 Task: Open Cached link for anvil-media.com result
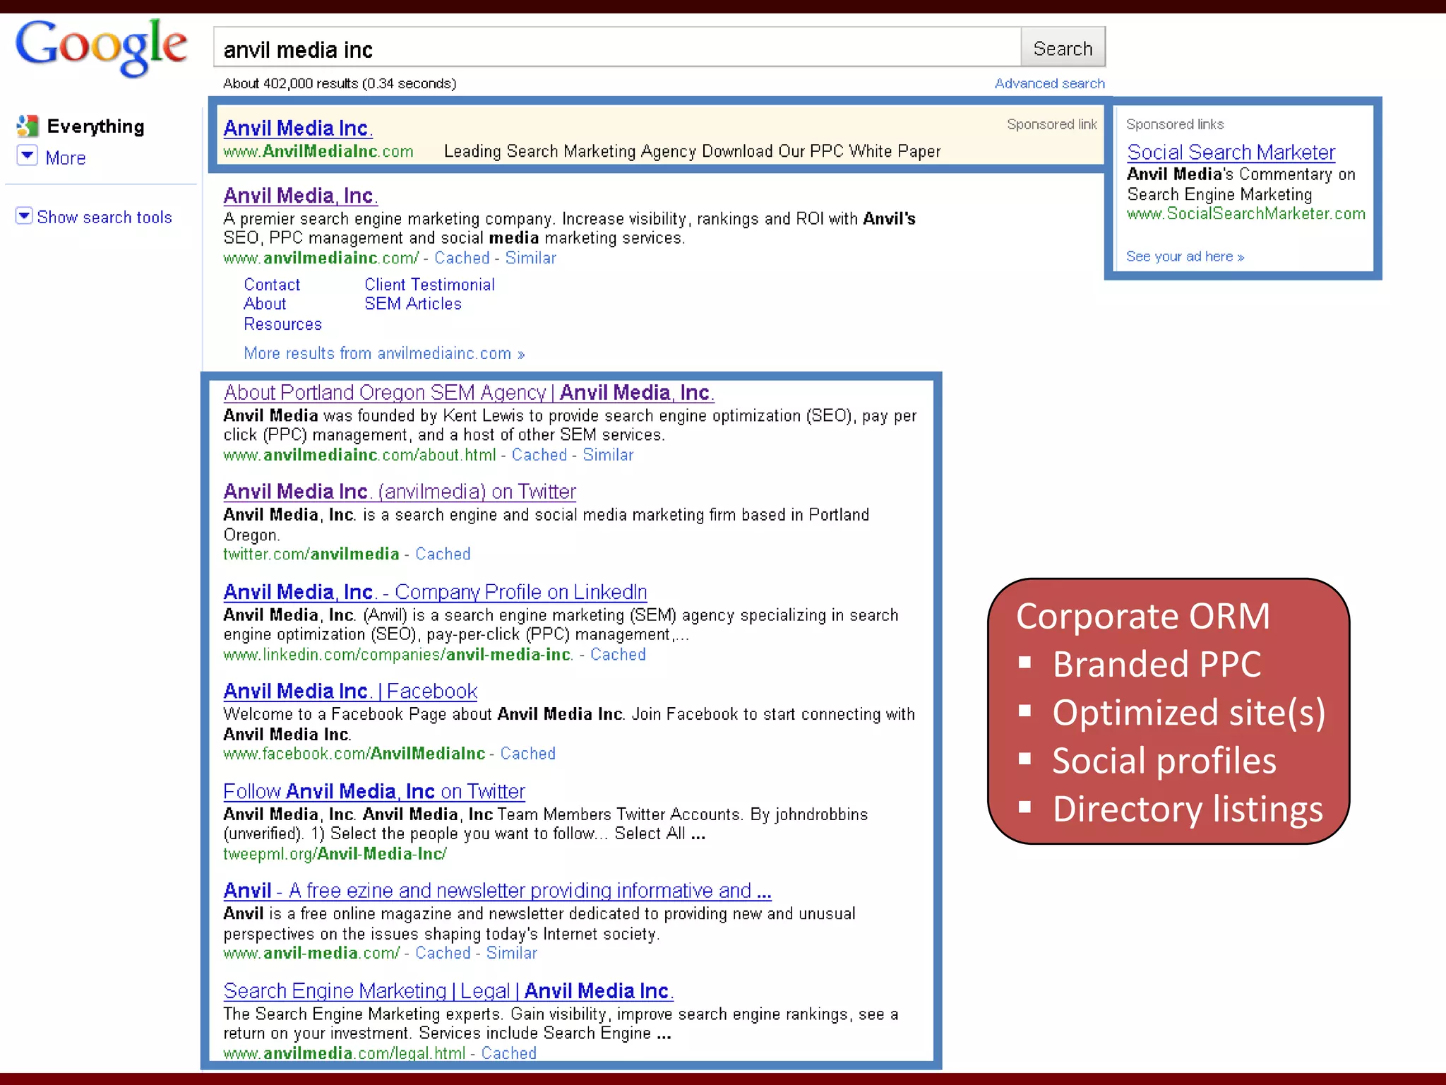point(443,953)
